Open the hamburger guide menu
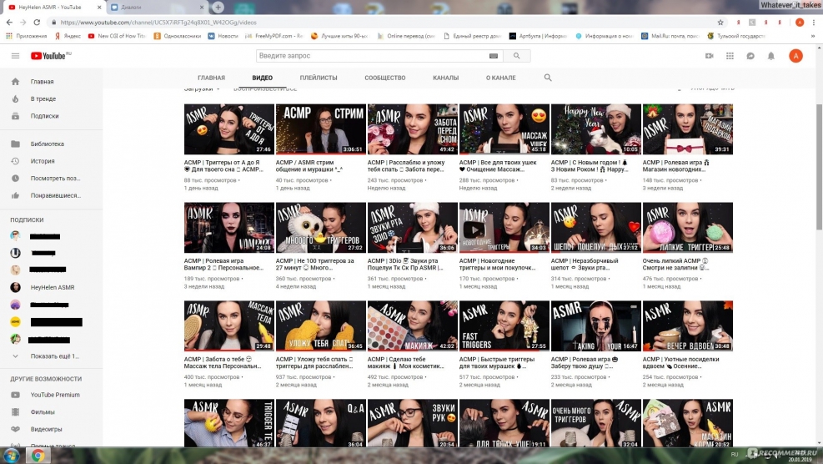Viewport: 823px width, 464px height. pos(15,56)
